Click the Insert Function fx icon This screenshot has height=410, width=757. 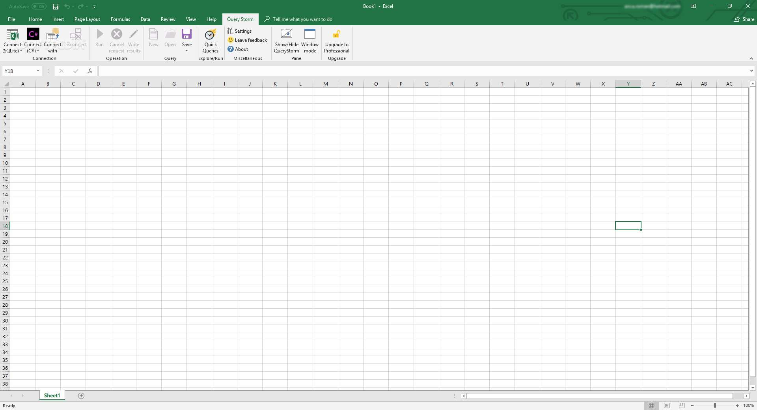[90, 71]
